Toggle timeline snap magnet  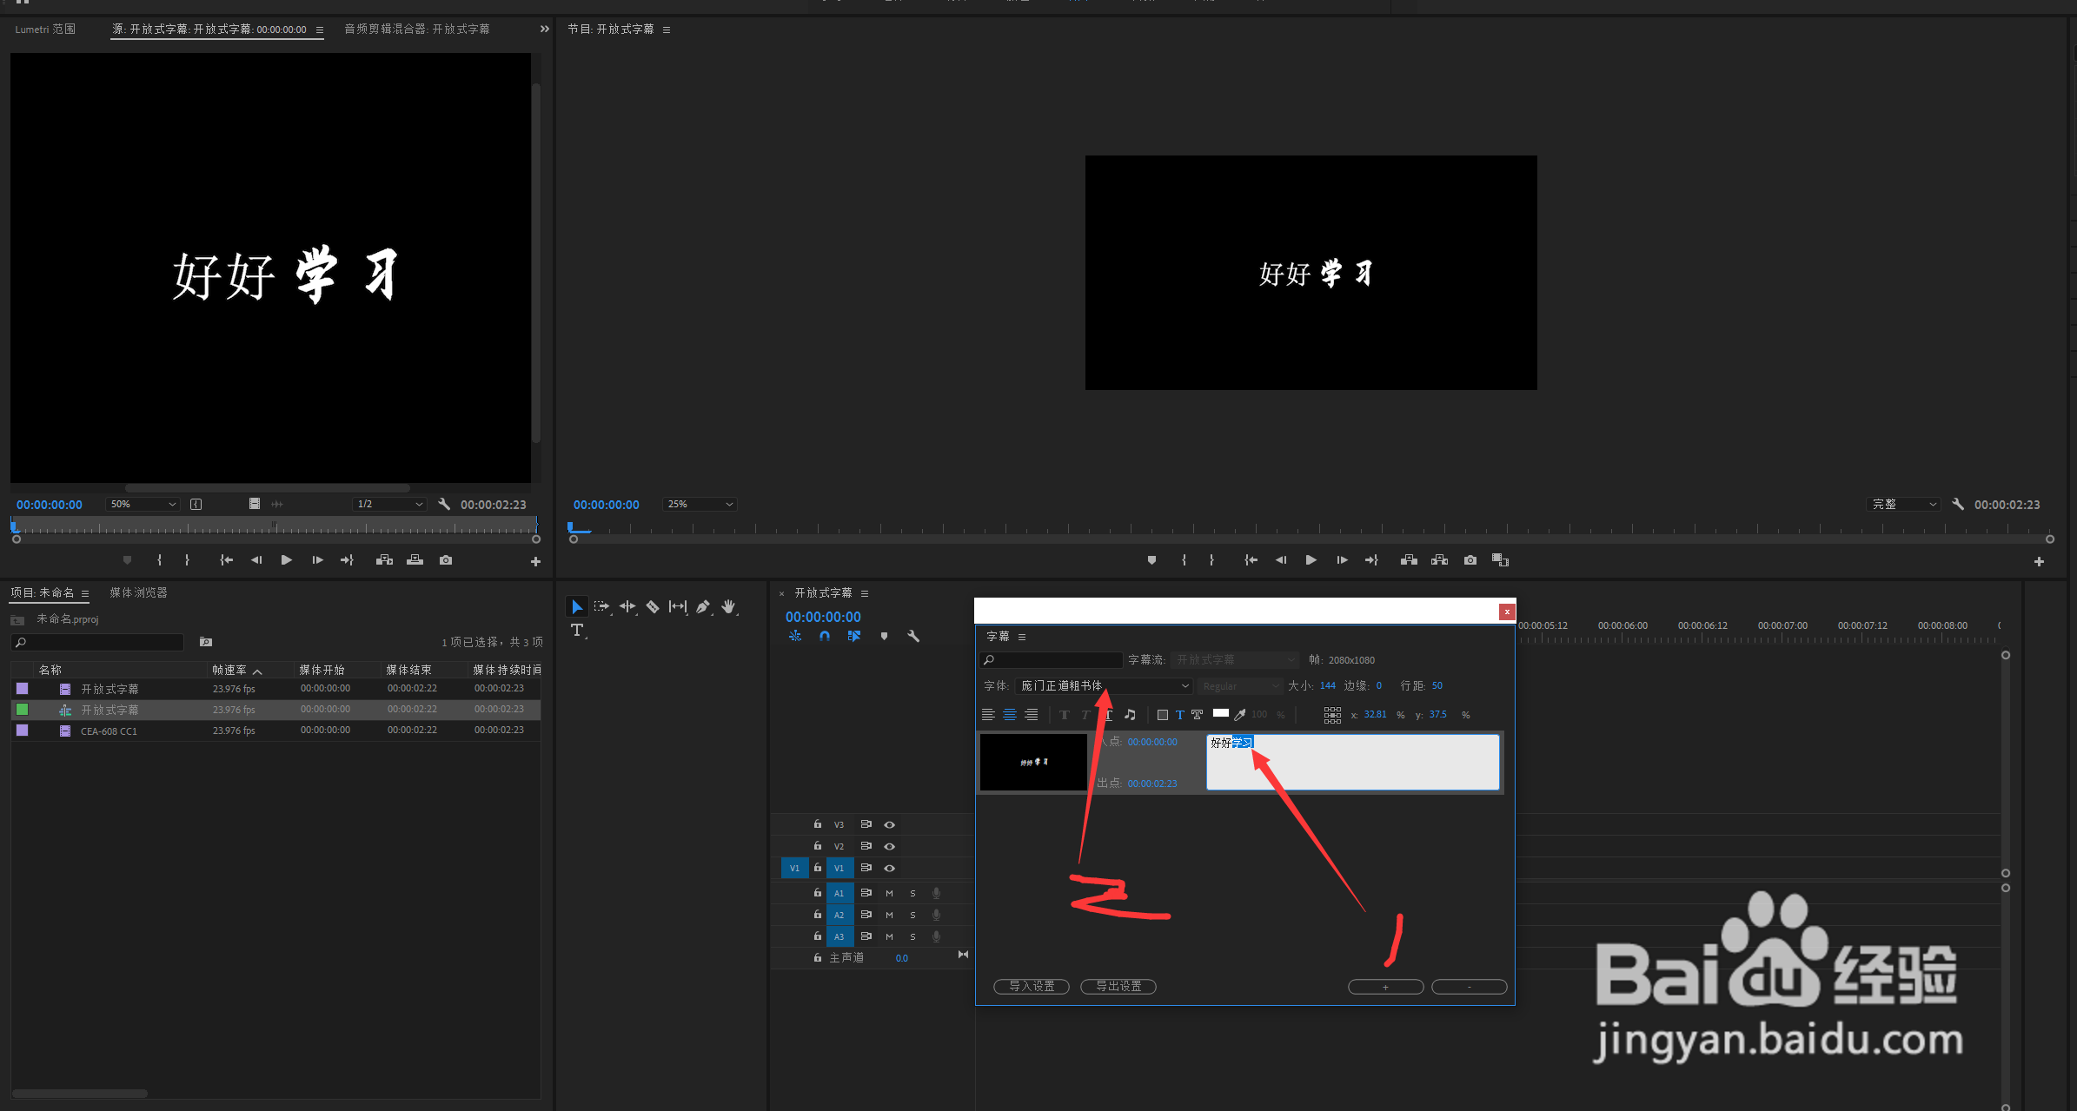point(825,637)
